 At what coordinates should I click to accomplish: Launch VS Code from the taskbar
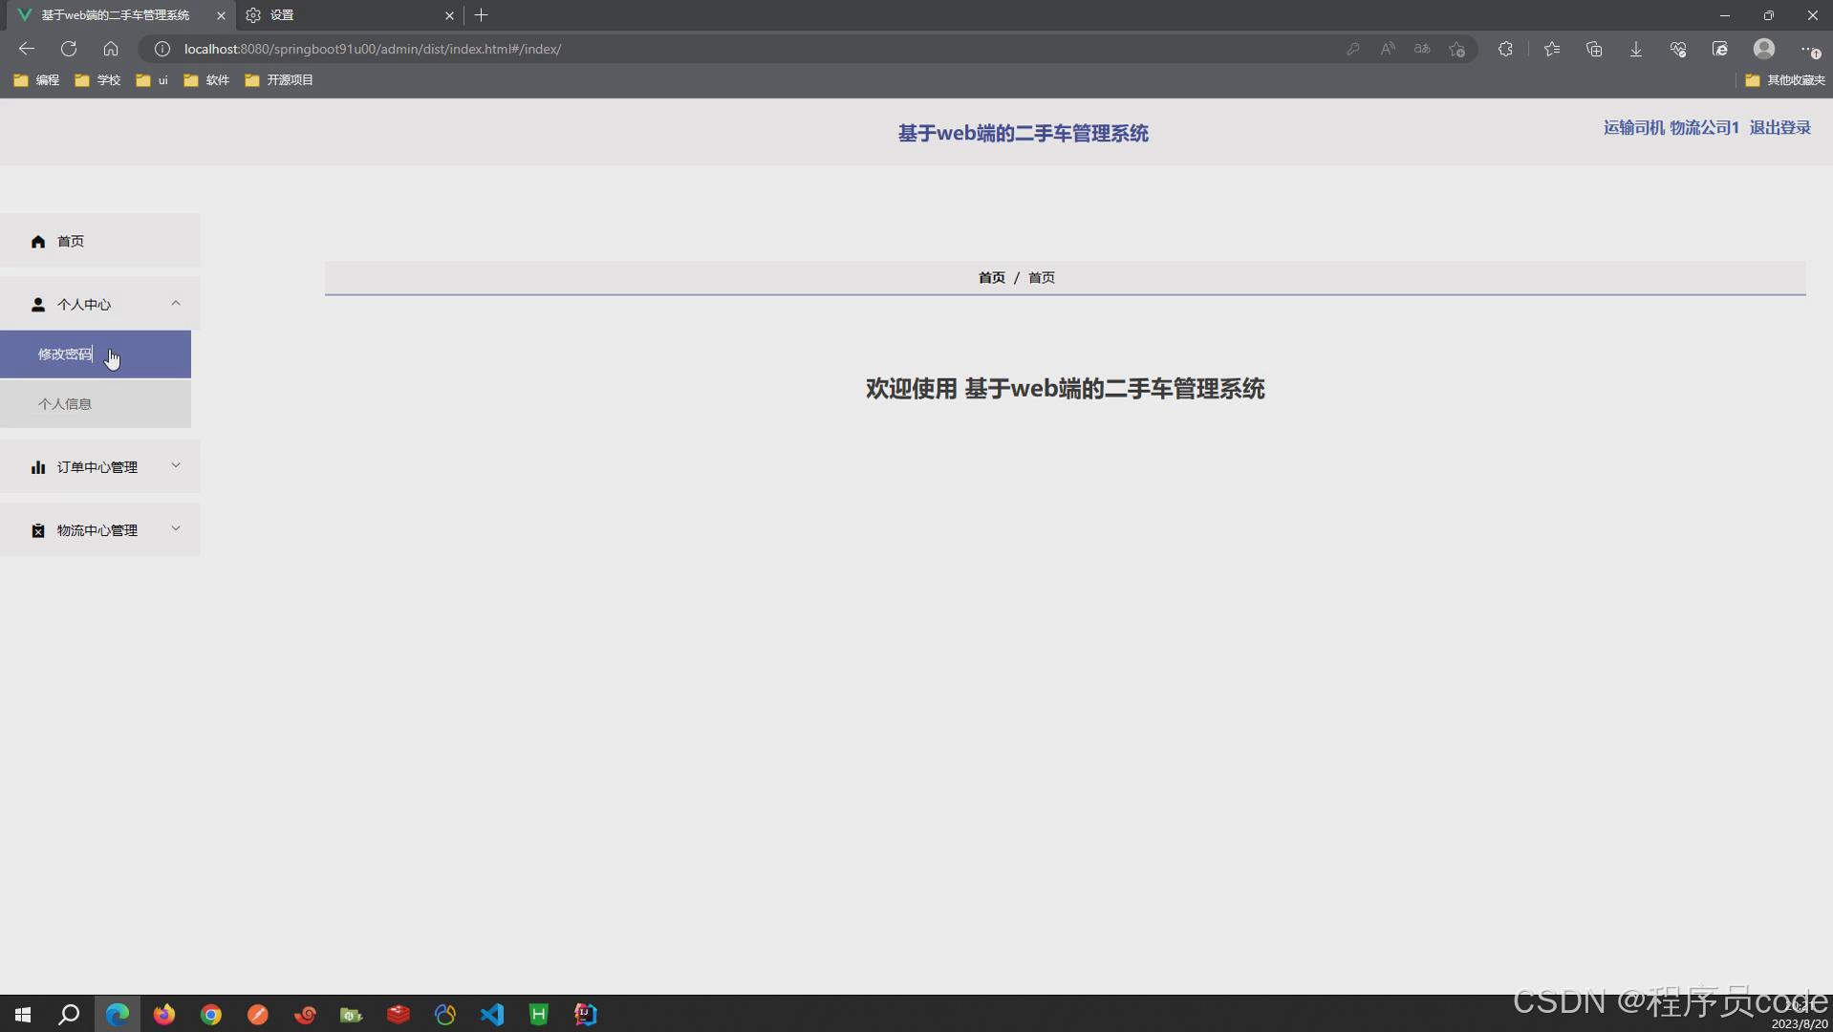point(490,1015)
